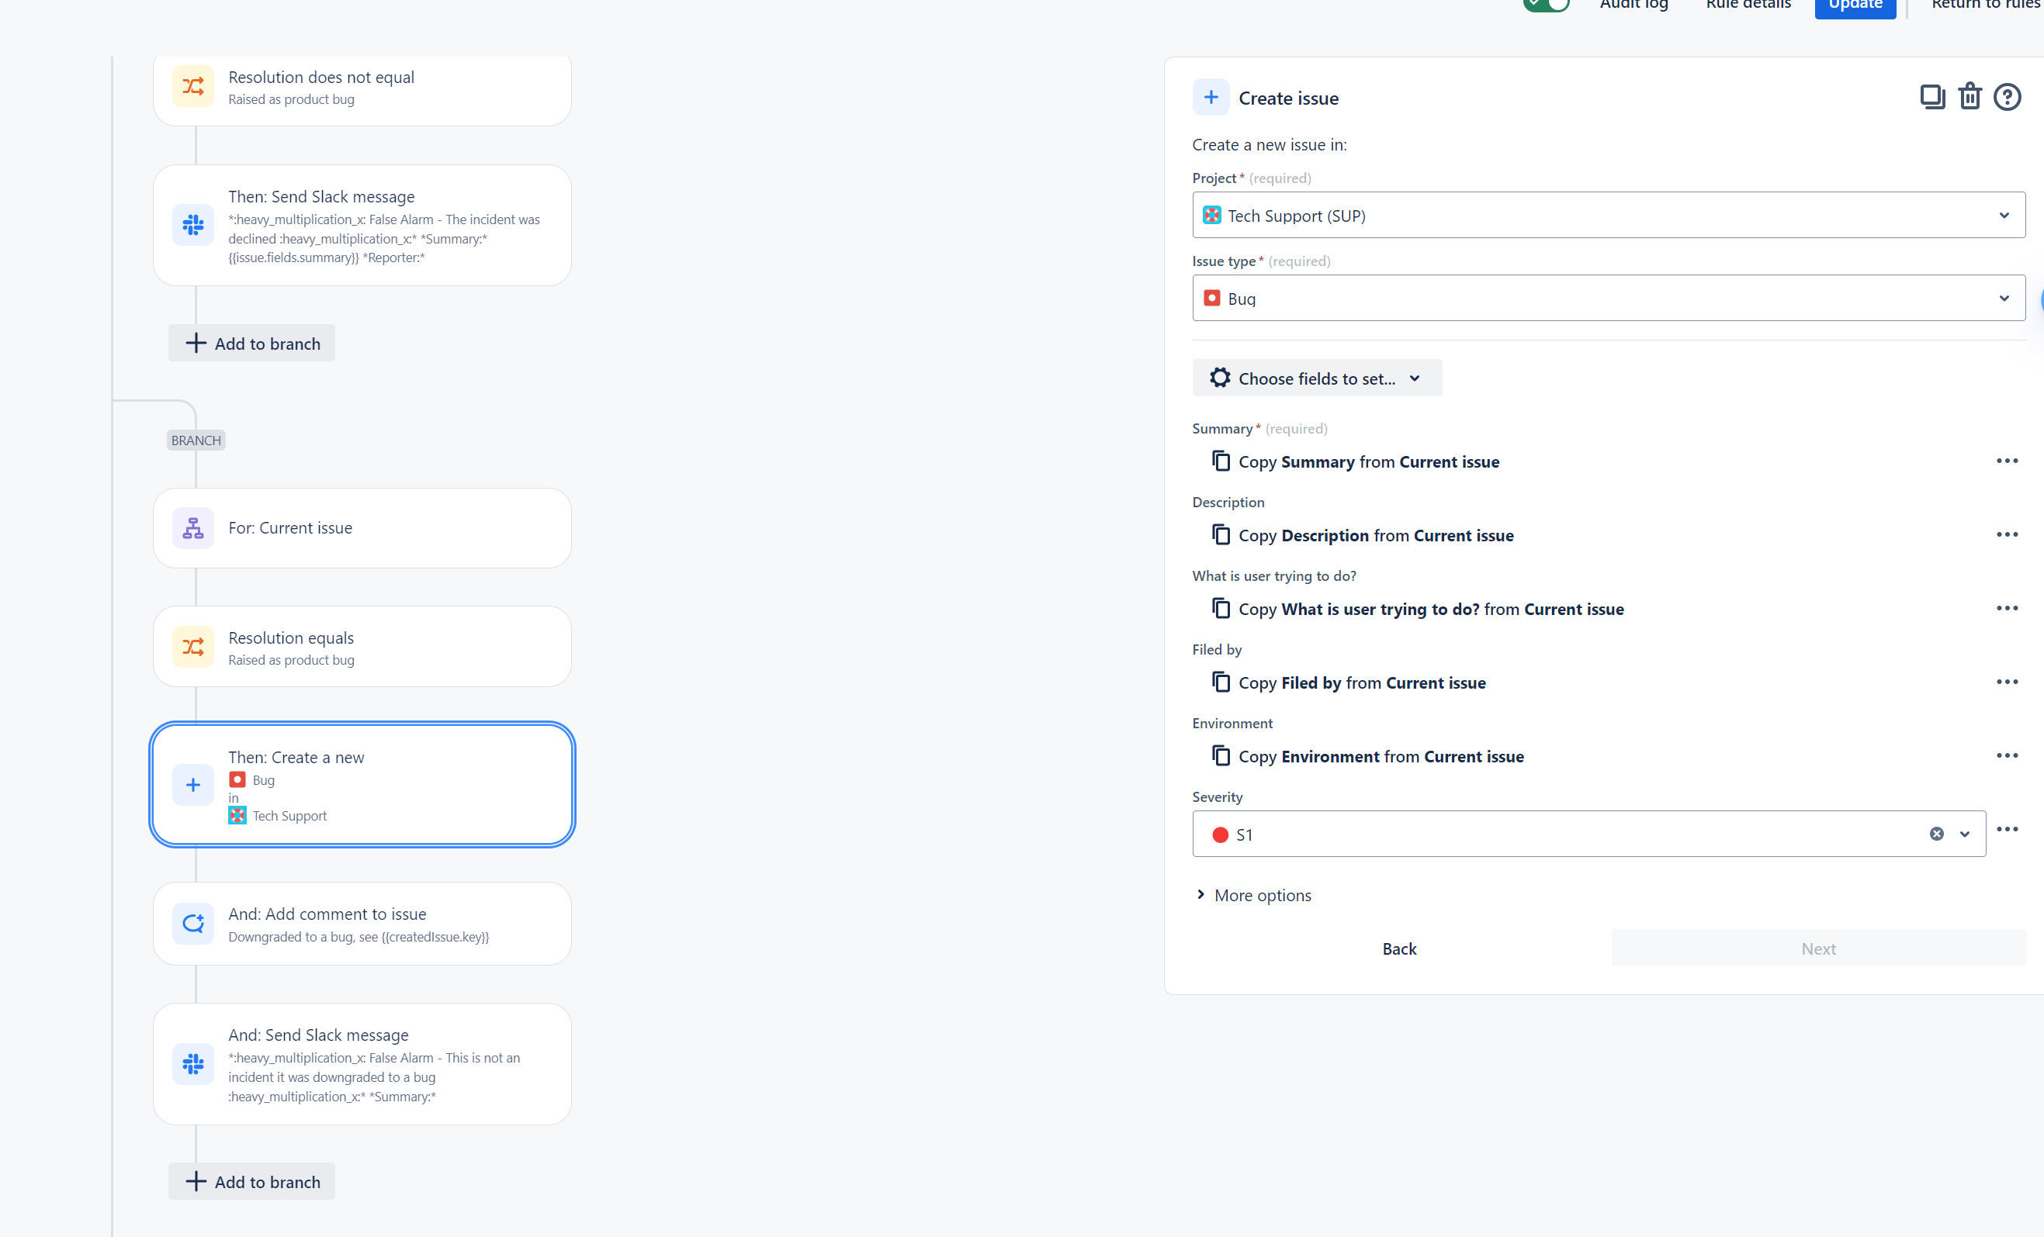Click the plus icon on the Then: Create a new card
Image resolution: width=2044 pixels, height=1237 pixels.
tap(193, 784)
